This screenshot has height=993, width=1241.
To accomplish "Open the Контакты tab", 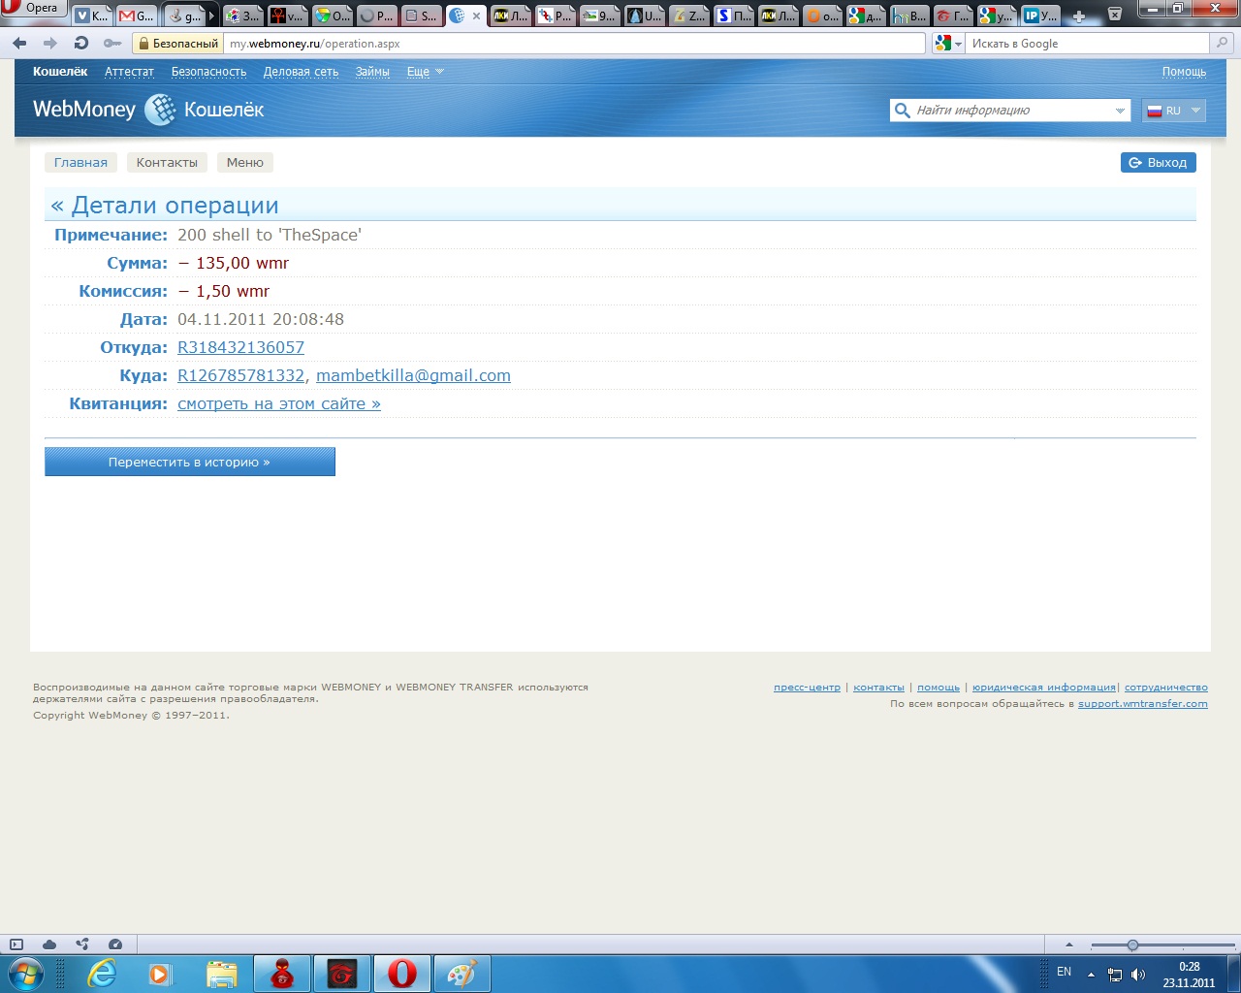I will [167, 163].
